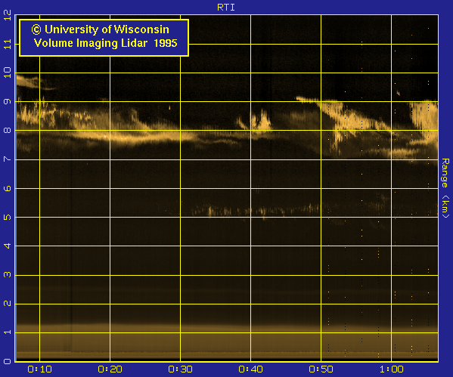Click the 0:20 time axis label
This screenshot has height=377, width=453.
(x=110, y=369)
